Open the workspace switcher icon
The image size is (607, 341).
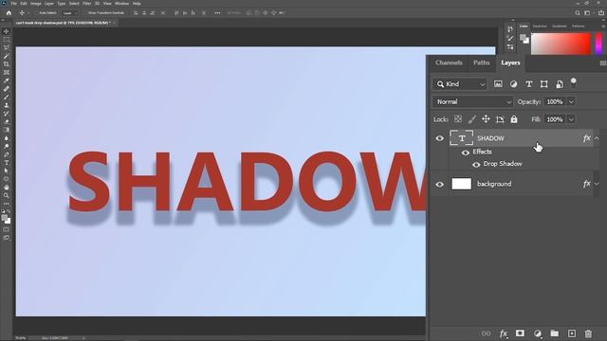click(588, 12)
